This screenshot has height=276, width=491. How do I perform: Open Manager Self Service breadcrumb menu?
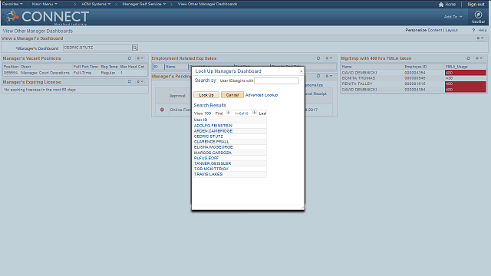pos(144,4)
